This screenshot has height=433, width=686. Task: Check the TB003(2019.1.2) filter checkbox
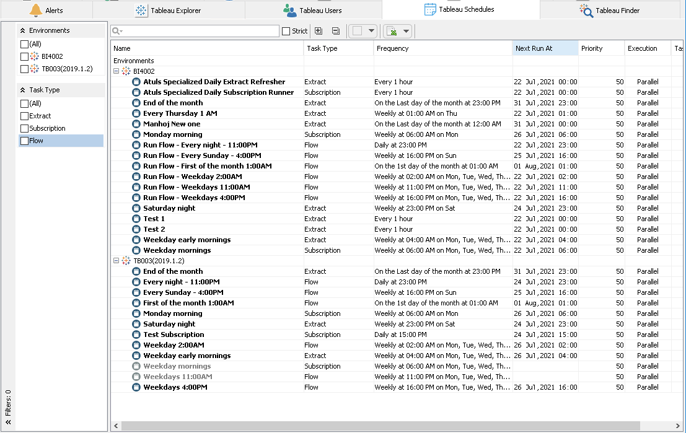[x=25, y=69]
